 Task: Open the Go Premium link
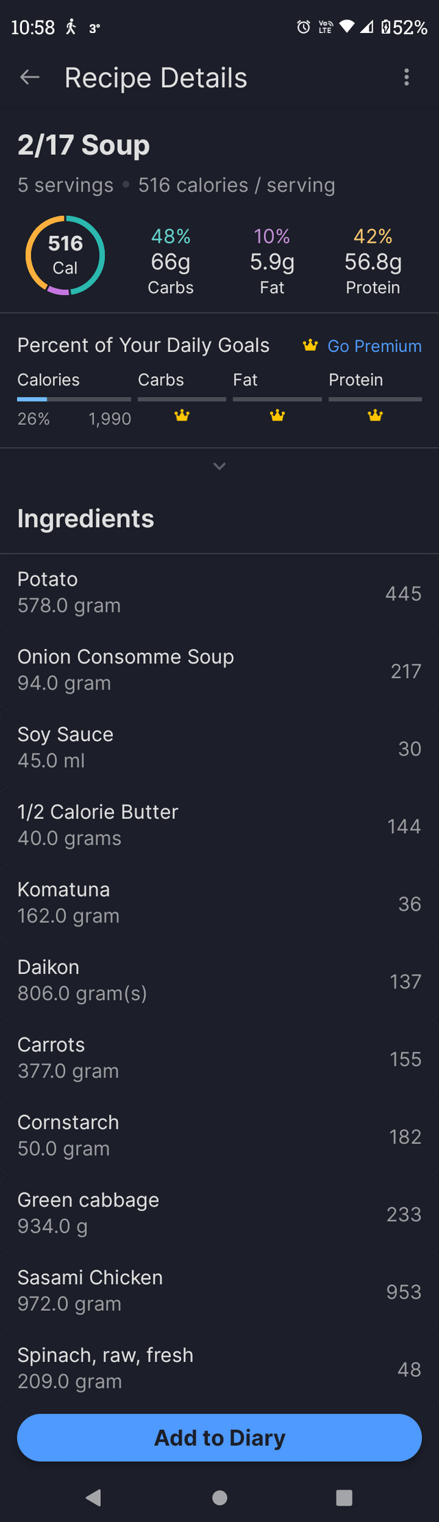click(374, 346)
